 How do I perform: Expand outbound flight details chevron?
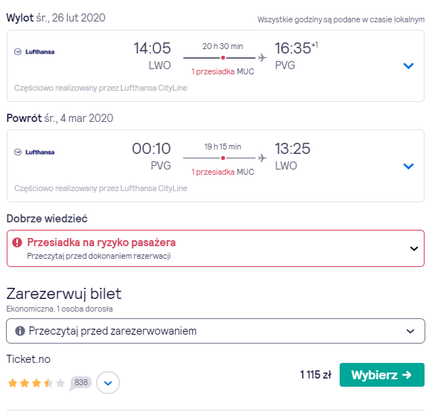pos(408,65)
